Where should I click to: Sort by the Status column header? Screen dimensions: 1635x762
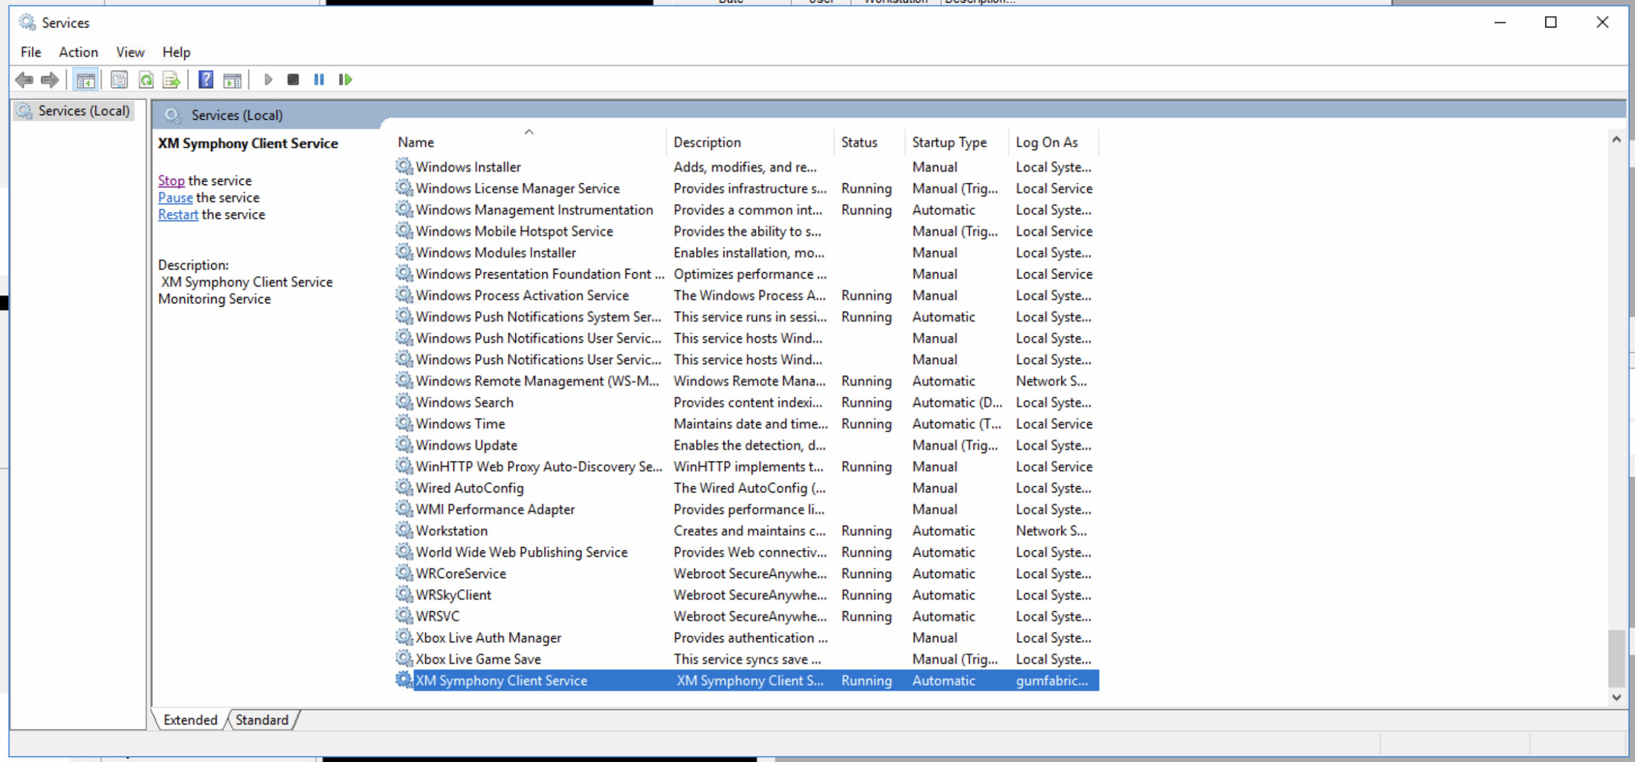click(870, 142)
